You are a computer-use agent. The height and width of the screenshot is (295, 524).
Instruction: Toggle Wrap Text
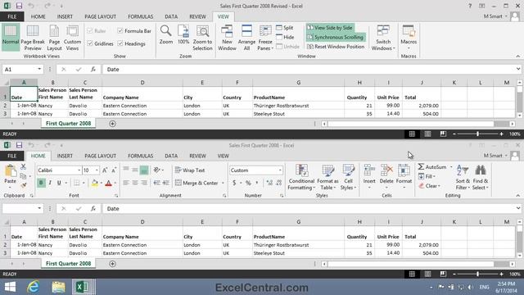coord(190,170)
